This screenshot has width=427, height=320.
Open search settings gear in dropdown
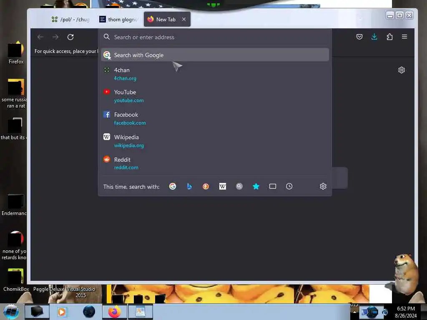pyautogui.click(x=323, y=186)
